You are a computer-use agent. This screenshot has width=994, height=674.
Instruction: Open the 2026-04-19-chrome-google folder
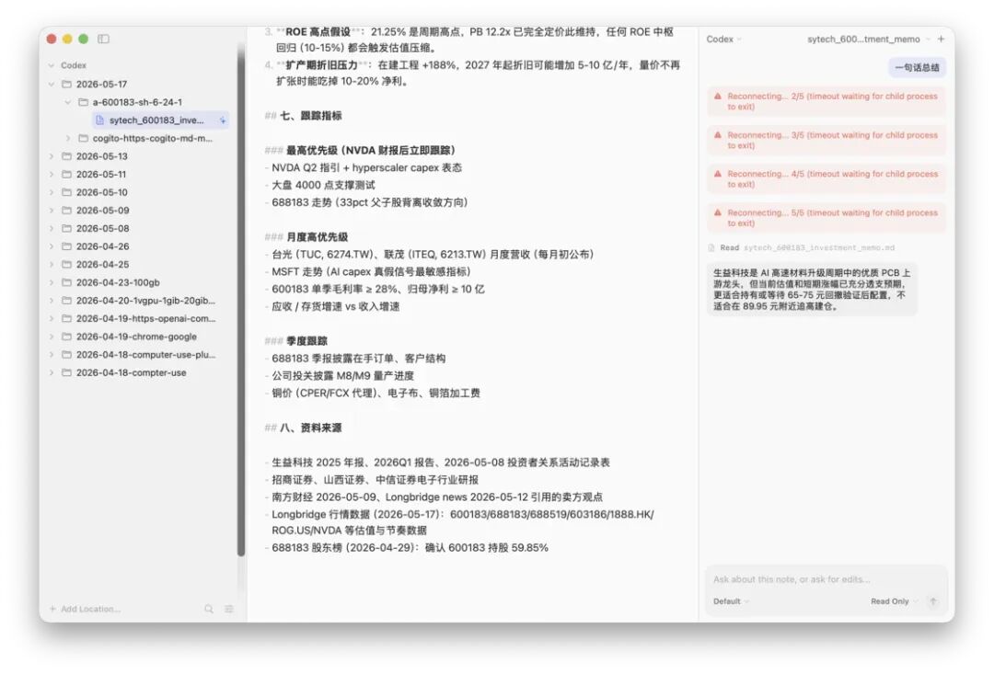coord(138,337)
